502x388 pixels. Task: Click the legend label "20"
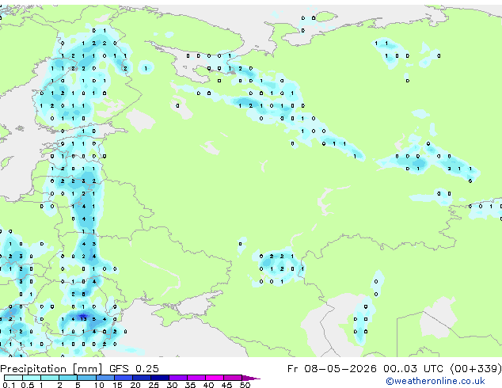pyautogui.click(x=135, y=385)
